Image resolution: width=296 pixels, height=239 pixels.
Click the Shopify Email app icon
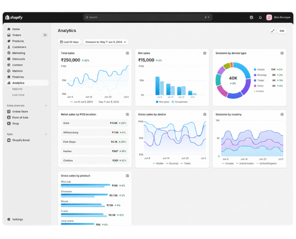pos(9,140)
